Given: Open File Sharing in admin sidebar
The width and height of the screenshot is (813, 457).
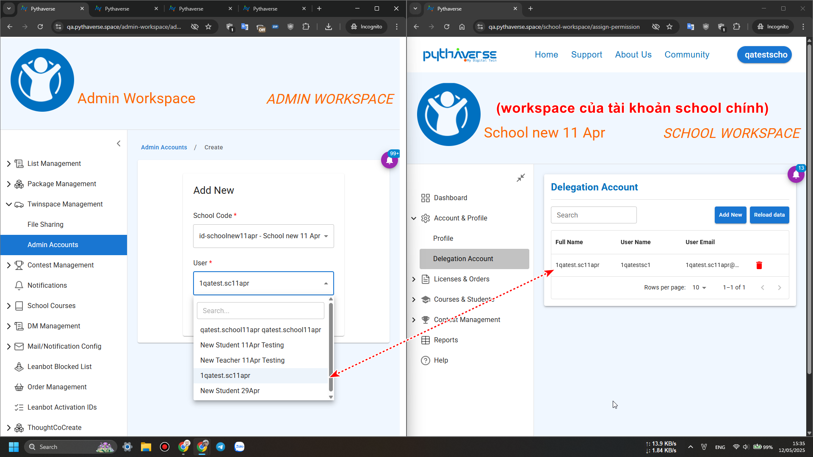Looking at the screenshot, I should 64,225.
